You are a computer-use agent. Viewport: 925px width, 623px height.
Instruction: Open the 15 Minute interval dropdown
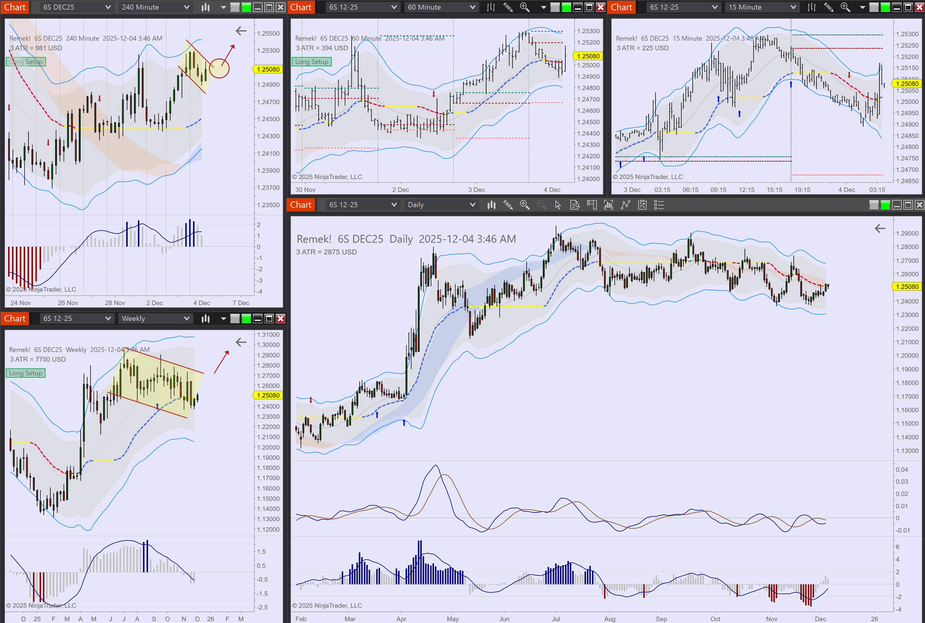pyautogui.click(x=762, y=7)
